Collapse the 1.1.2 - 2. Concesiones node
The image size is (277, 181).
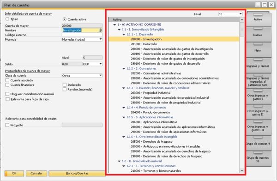[x=124, y=69]
